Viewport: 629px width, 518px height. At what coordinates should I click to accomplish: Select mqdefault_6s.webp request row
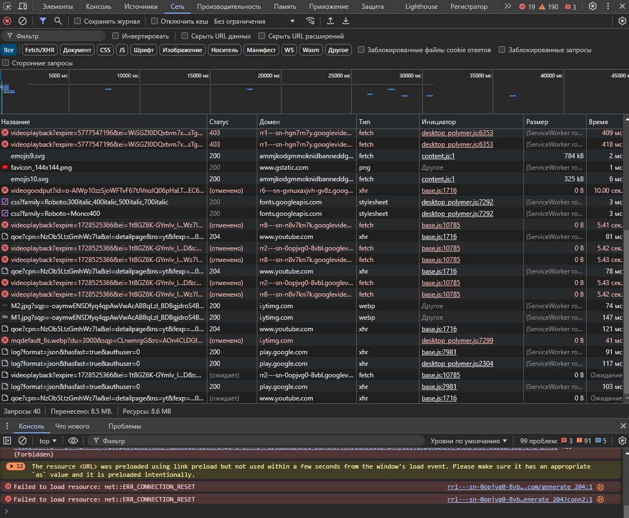click(311, 341)
